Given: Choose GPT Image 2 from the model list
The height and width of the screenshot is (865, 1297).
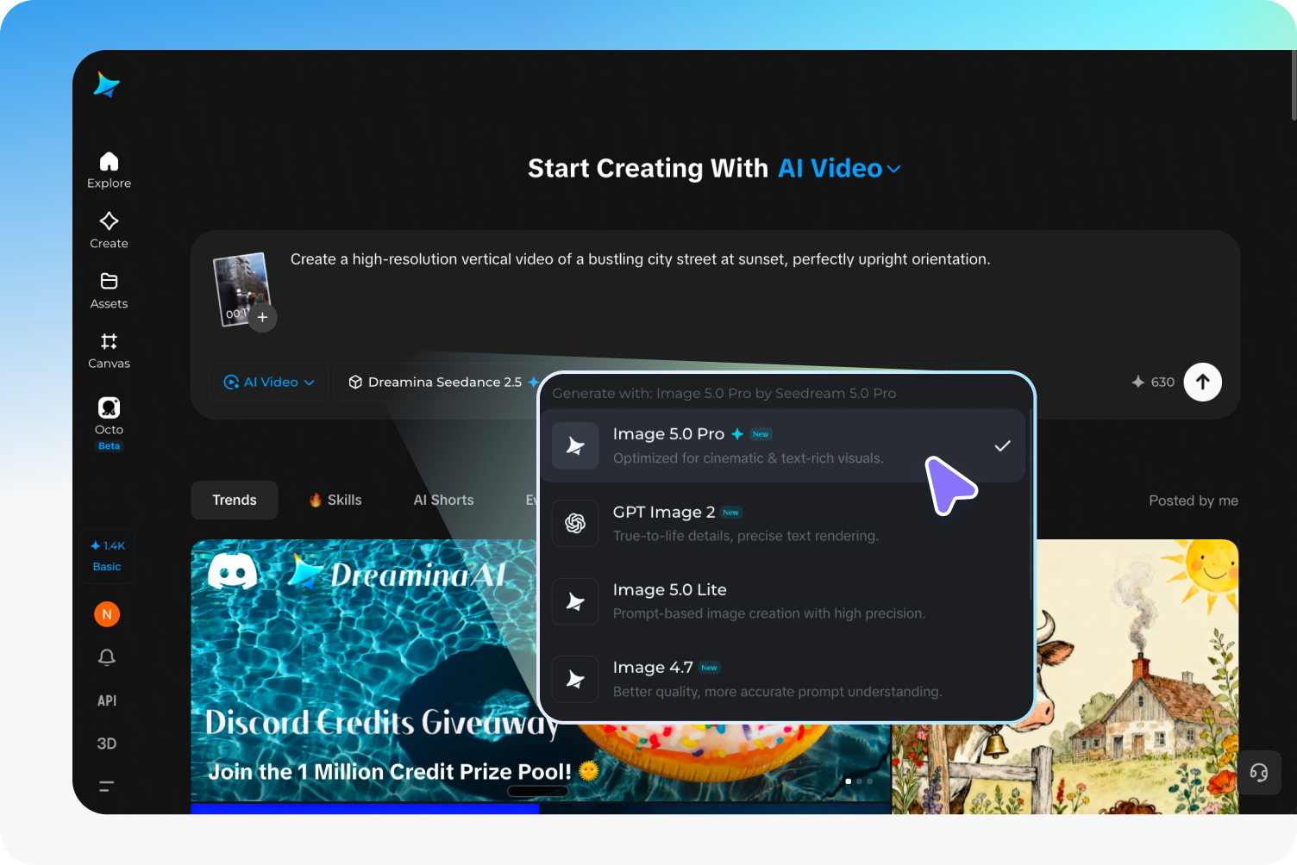Looking at the screenshot, I should coord(782,523).
